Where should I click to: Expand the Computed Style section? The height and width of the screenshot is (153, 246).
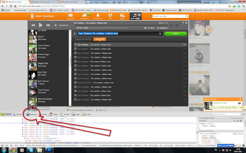click(200, 118)
